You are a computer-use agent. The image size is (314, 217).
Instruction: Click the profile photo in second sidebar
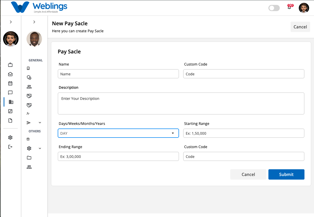pos(34,39)
